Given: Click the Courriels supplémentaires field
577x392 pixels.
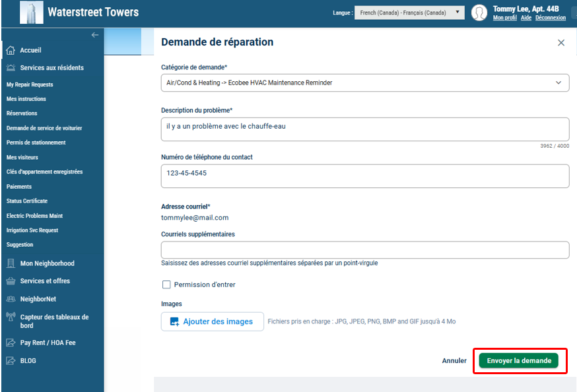Looking at the screenshot, I should (x=365, y=250).
